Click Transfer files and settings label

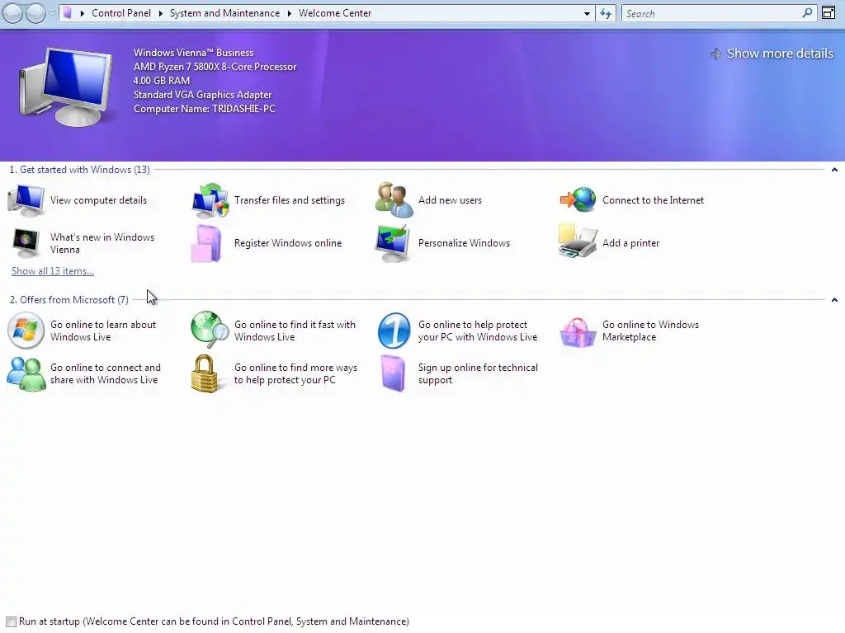(x=290, y=200)
